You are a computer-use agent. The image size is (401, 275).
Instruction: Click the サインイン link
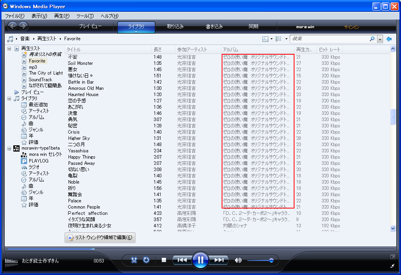(x=352, y=27)
